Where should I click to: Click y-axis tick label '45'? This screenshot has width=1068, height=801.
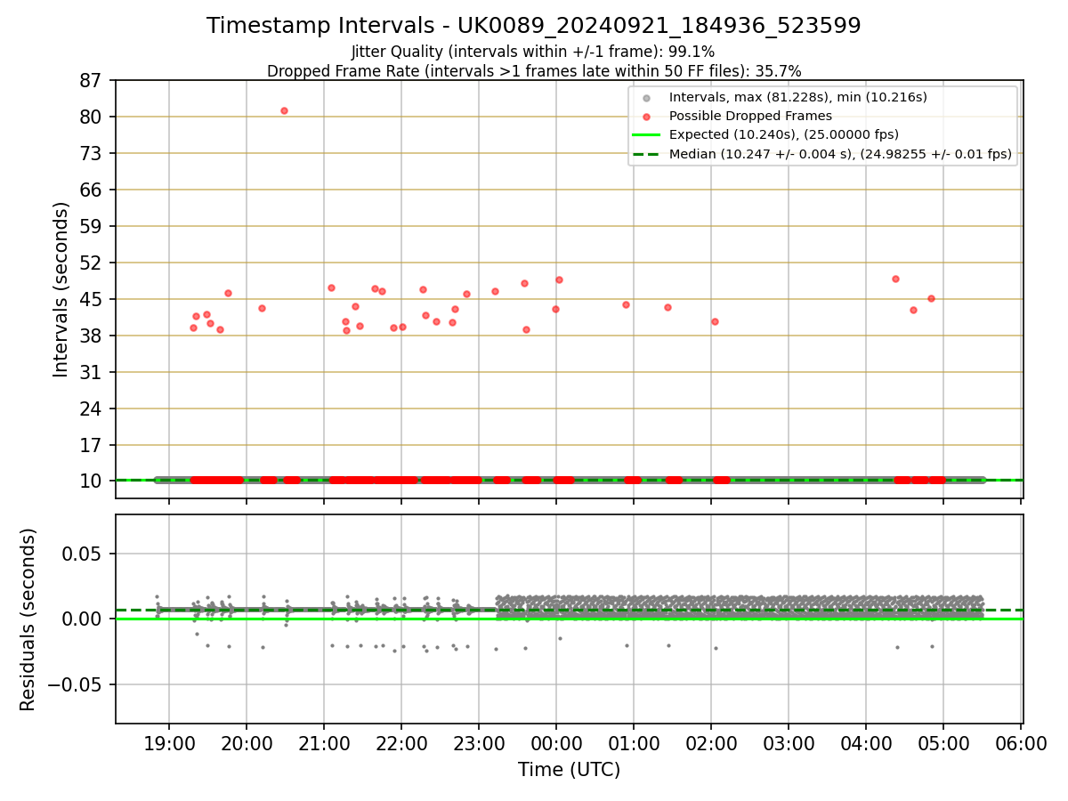(x=92, y=299)
